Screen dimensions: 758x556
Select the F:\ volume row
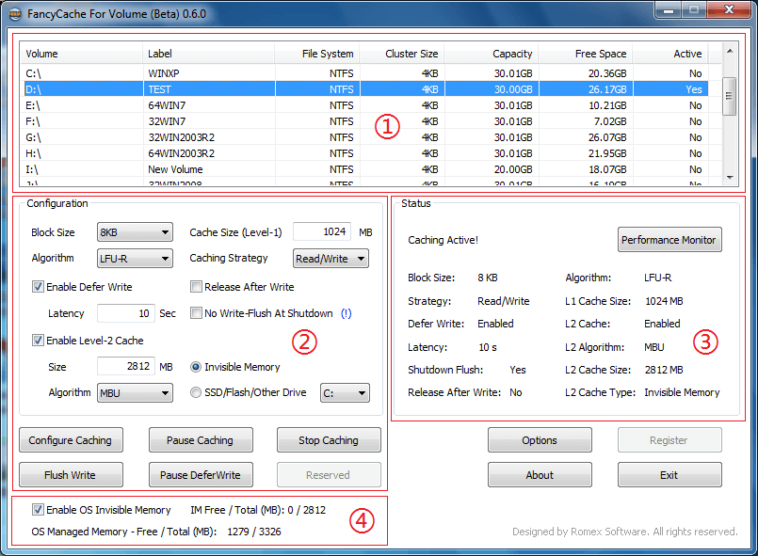click(x=366, y=121)
